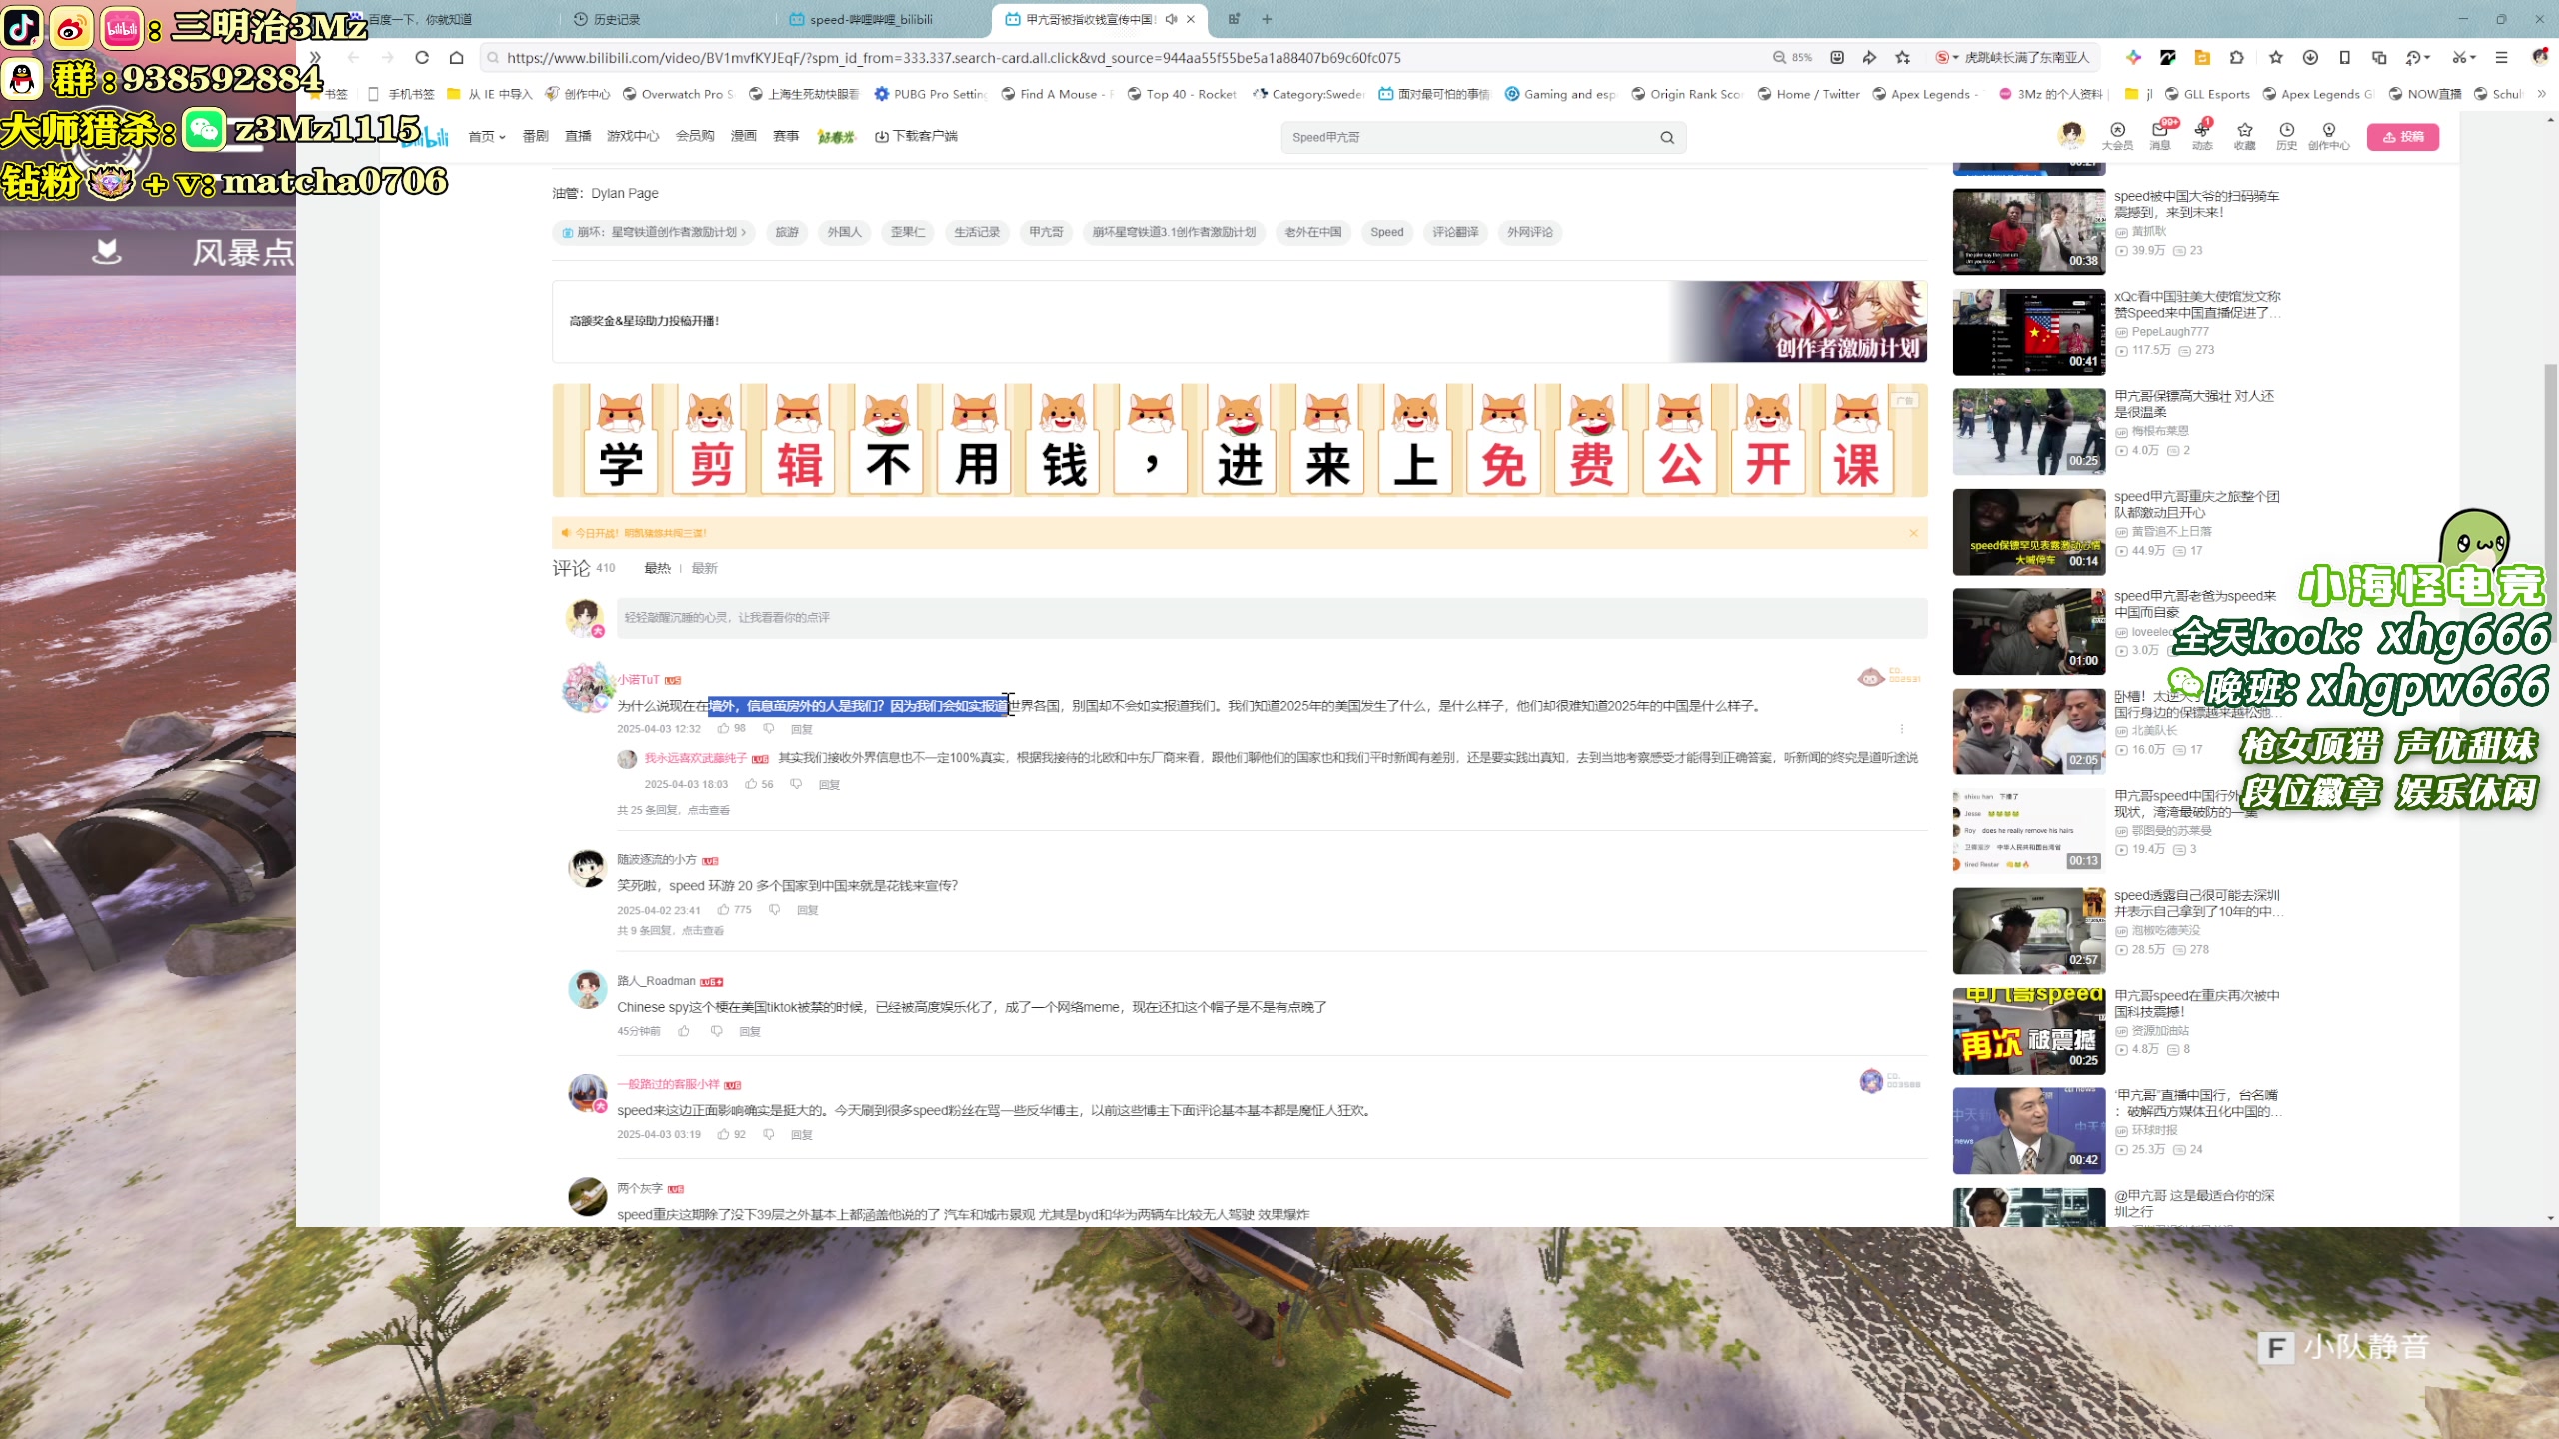
Task: Open the user avatar in bilibili header
Action: pos(2071,135)
